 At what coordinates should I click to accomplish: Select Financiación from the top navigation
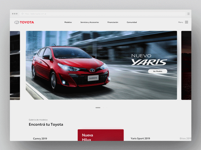point(113,22)
